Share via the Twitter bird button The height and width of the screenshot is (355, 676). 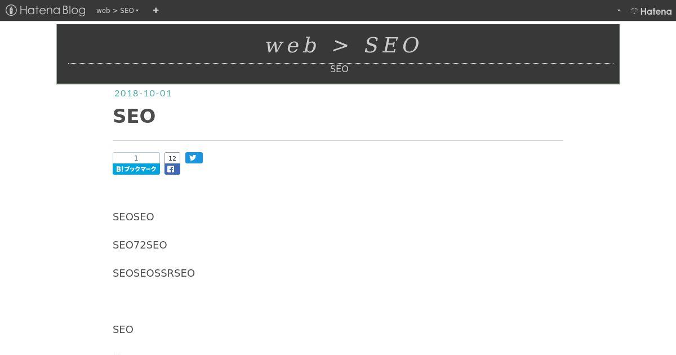click(x=194, y=158)
